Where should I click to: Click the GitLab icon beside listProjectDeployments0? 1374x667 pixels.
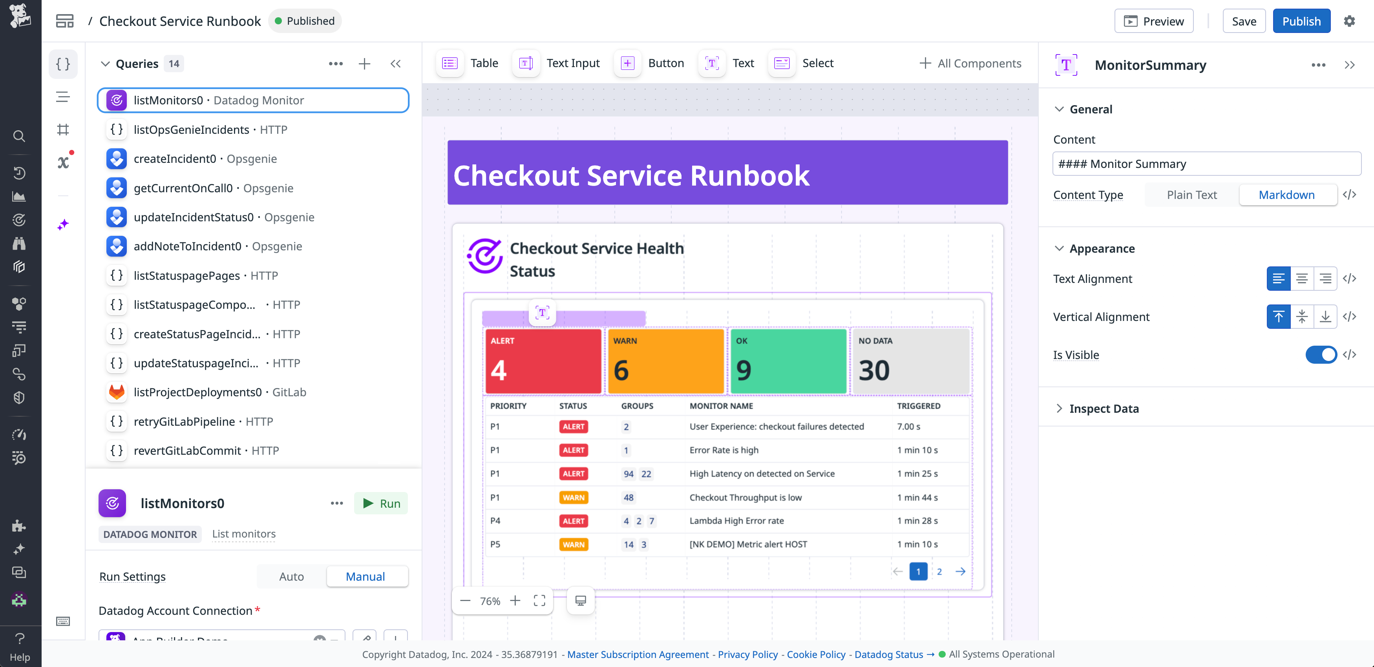[x=116, y=392]
